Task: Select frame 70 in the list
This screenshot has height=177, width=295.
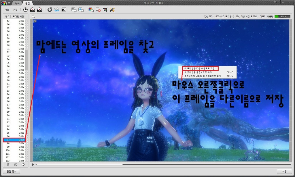Action: (x=14, y=45)
